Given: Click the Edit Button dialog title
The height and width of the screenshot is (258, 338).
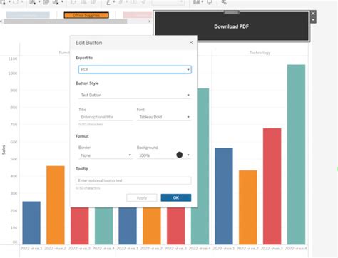Looking at the screenshot, I should pyautogui.click(x=89, y=43).
